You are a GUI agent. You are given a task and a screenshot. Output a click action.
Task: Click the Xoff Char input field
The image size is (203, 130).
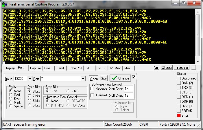[x=128, y=95]
